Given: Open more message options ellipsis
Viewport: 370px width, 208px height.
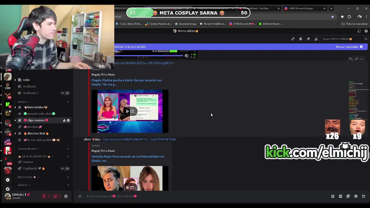Looking at the screenshot, I should (362, 59).
